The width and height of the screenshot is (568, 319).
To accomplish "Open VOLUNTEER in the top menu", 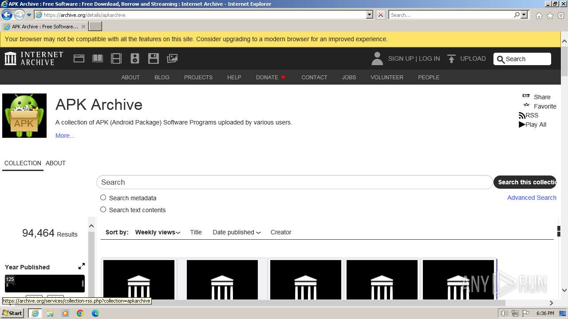I will (387, 77).
